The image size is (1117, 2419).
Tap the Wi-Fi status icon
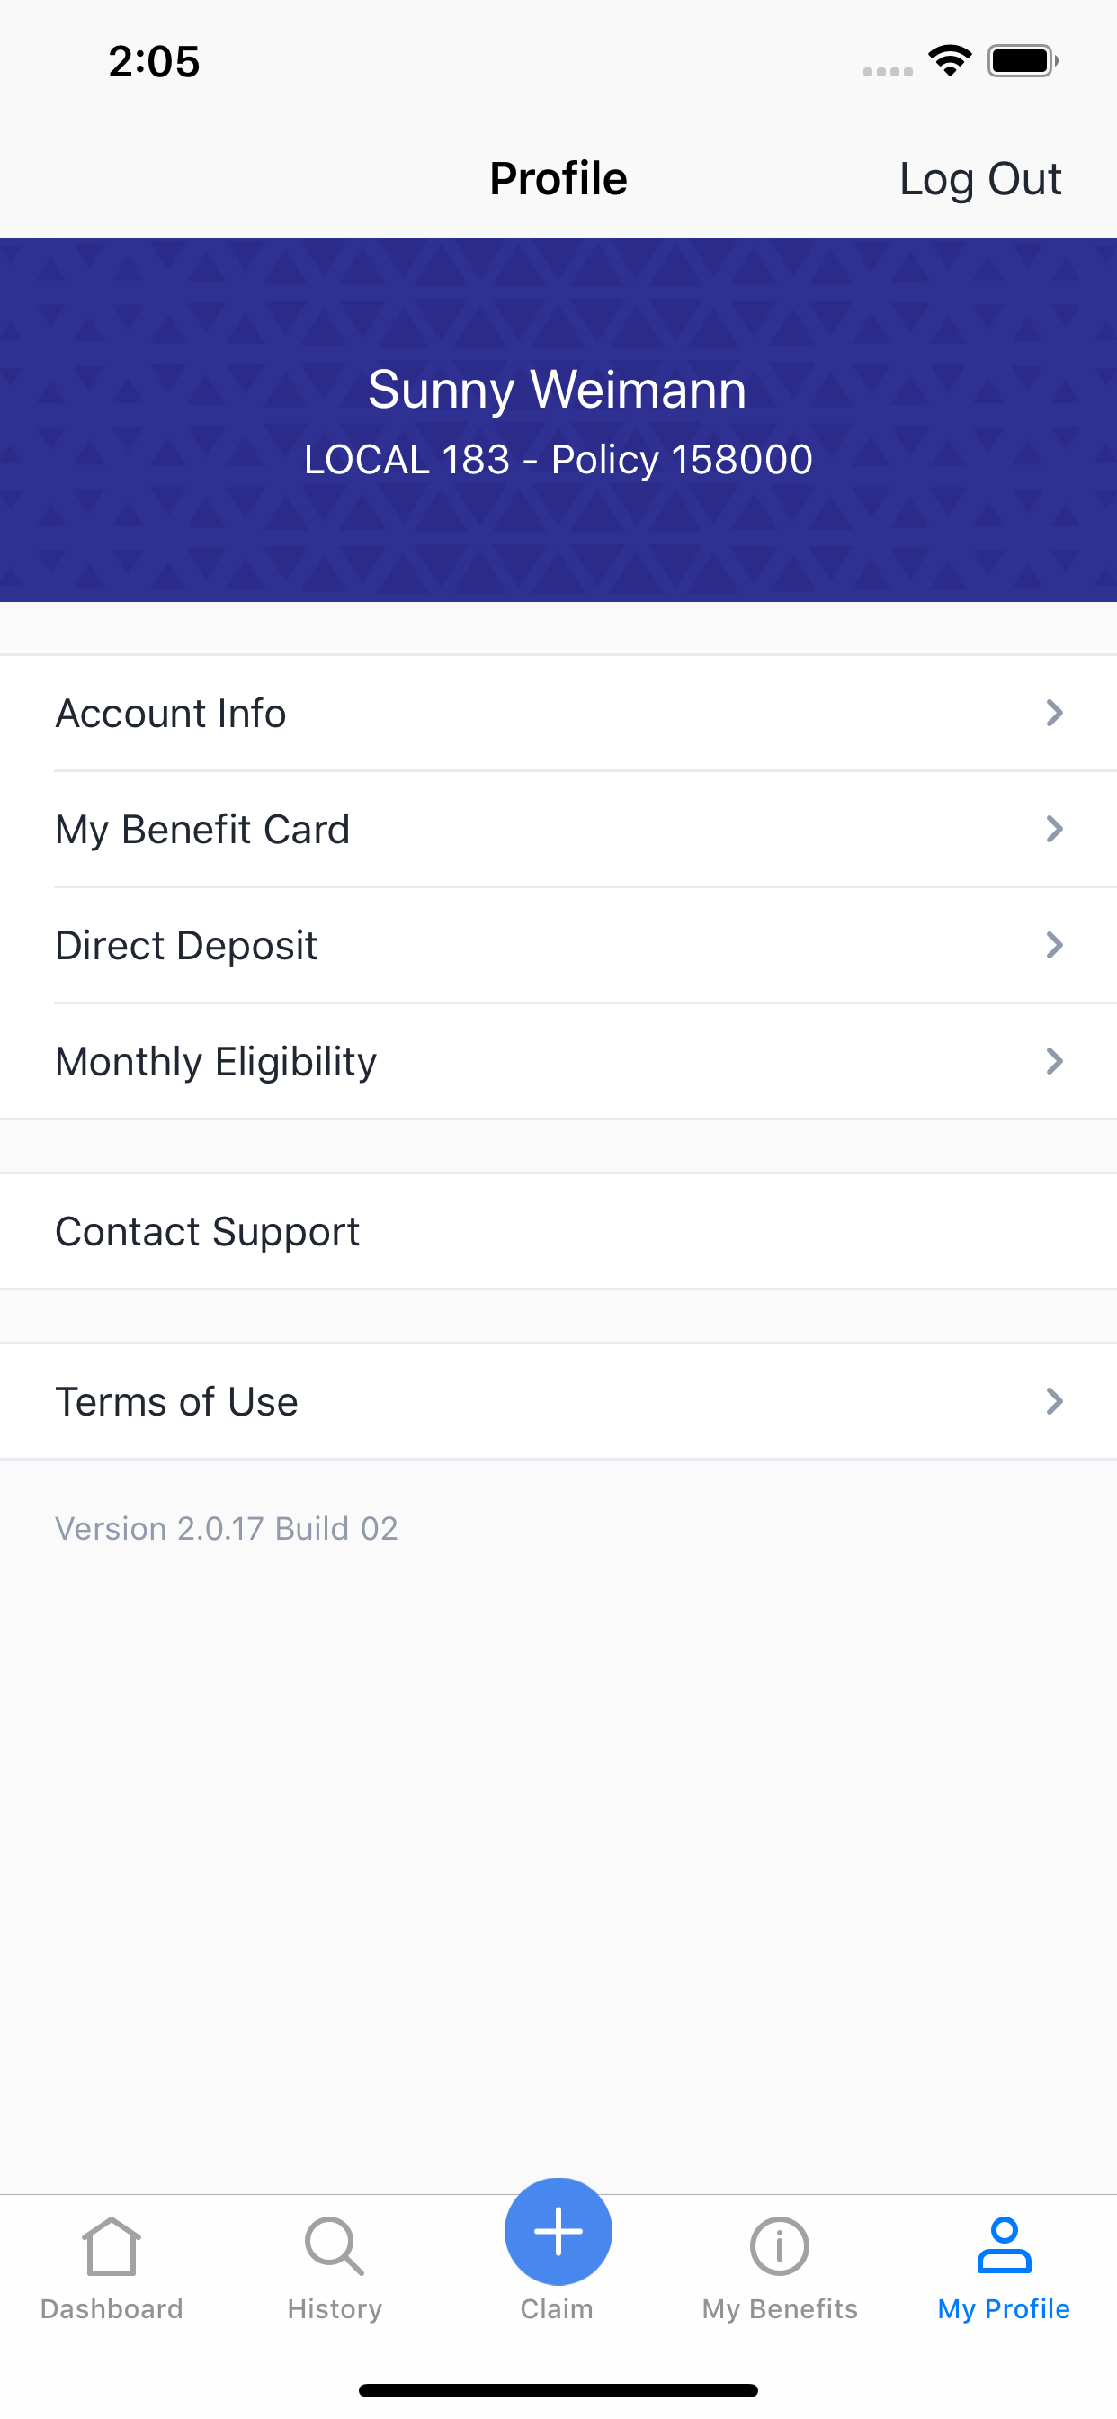coord(950,61)
